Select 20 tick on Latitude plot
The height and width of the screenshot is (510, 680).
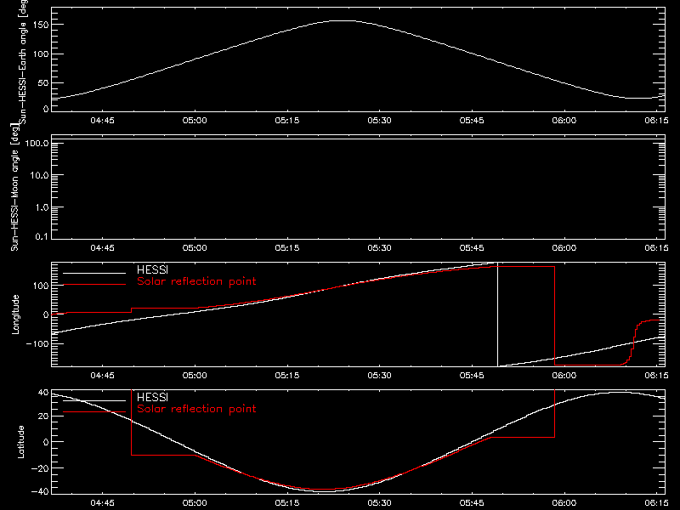coord(43,416)
